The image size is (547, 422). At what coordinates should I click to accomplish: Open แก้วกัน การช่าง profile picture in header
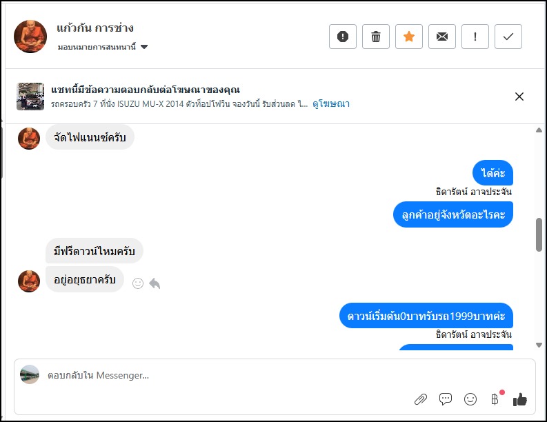point(30,37)
